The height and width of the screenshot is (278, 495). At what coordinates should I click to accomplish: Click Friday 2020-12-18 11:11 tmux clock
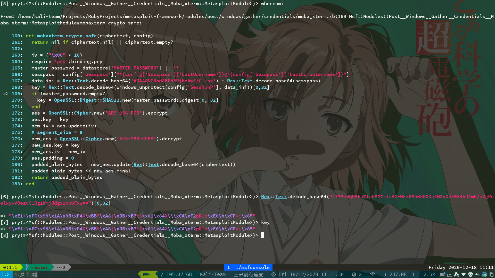click(461, 267)
